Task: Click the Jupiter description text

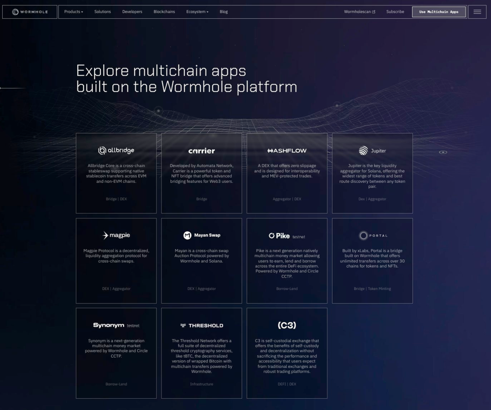Action: [x=372, y=176]
